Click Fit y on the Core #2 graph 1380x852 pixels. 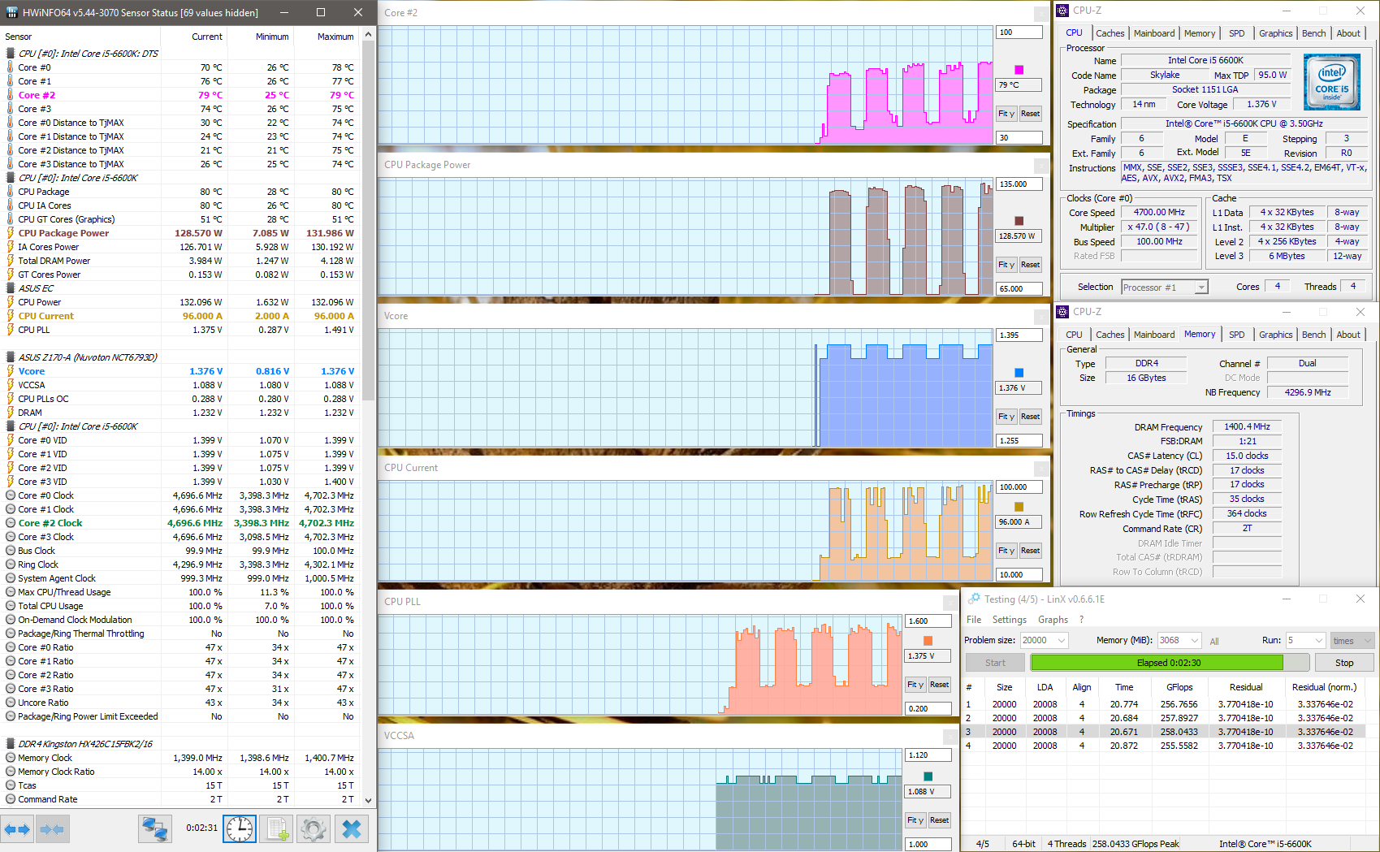[x=1006, y=114]
